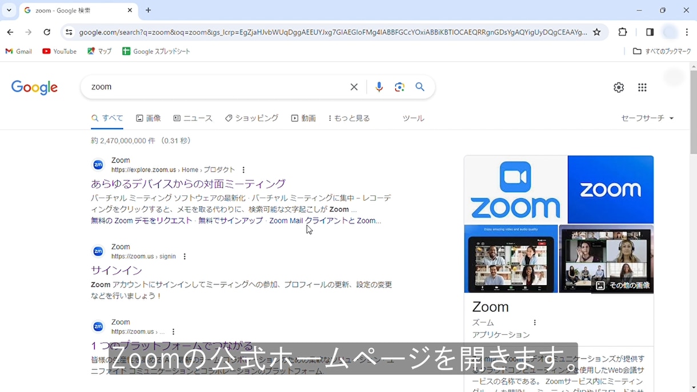Expand the tab search dropdown arrow
The width and height of the screenshot is (697, 392).
click(x=9, y=10)
